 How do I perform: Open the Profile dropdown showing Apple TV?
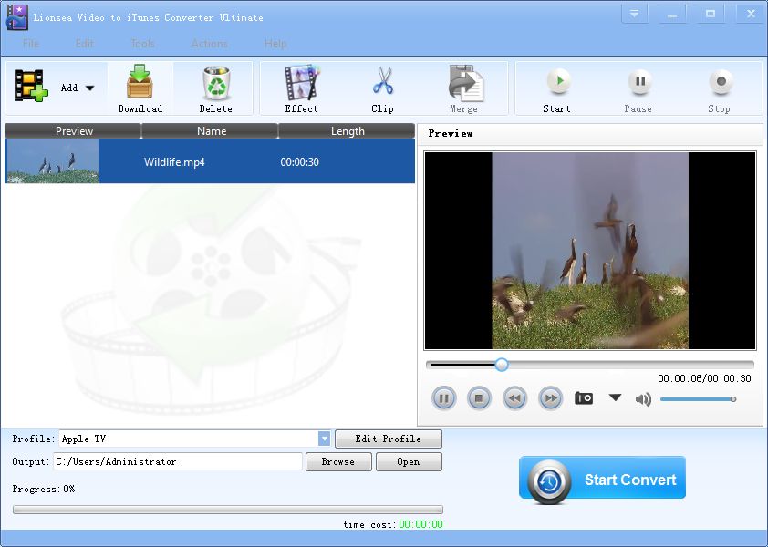click(324, 439)
